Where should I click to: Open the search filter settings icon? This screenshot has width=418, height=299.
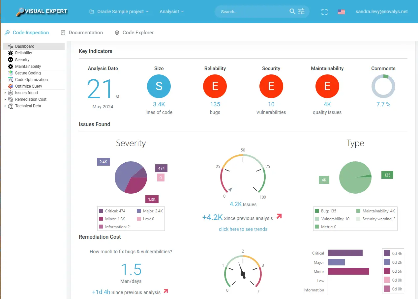coord(301,11)
